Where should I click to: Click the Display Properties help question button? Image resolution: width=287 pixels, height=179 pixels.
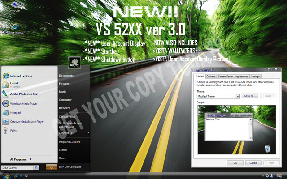click(269, 69)
